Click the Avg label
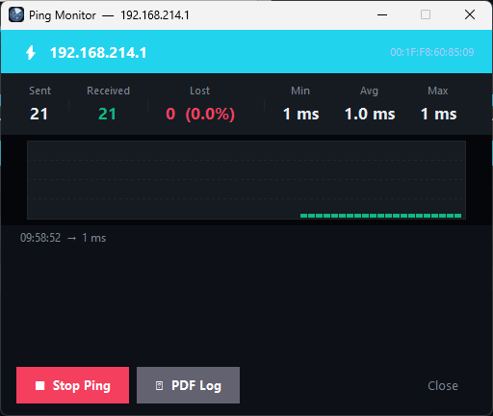This screenshot has height=416, width=493. pos(369,91)
